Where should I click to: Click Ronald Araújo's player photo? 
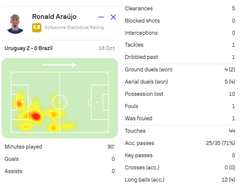pos(15,23)
